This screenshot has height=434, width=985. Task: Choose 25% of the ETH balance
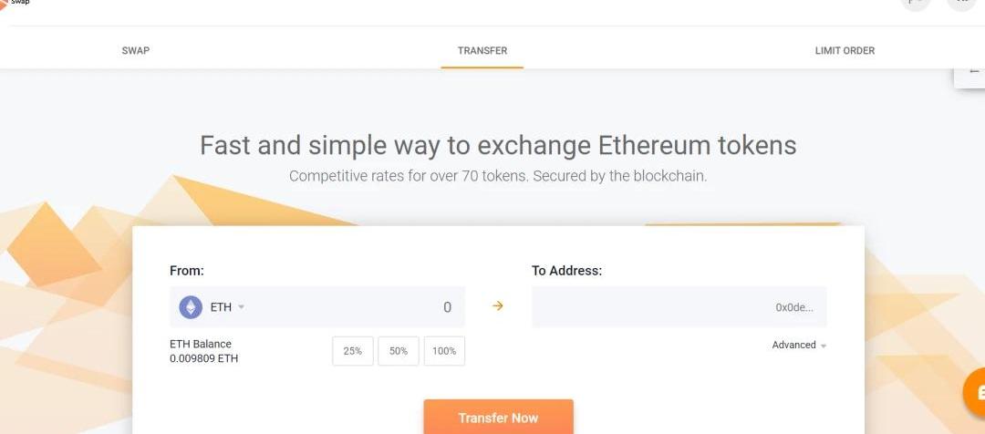point(352,351)
